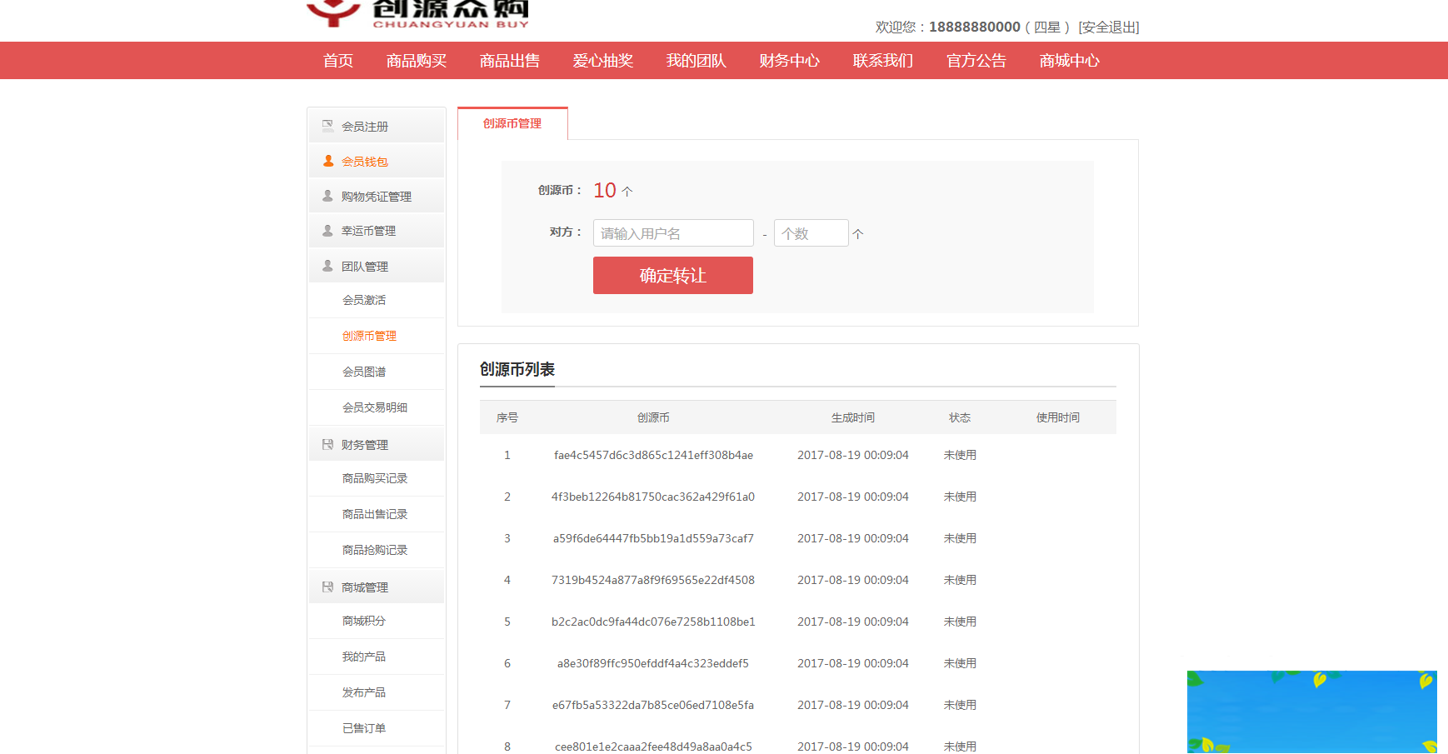Select 会员交易明细 in the sidebar

pos(374,407)
